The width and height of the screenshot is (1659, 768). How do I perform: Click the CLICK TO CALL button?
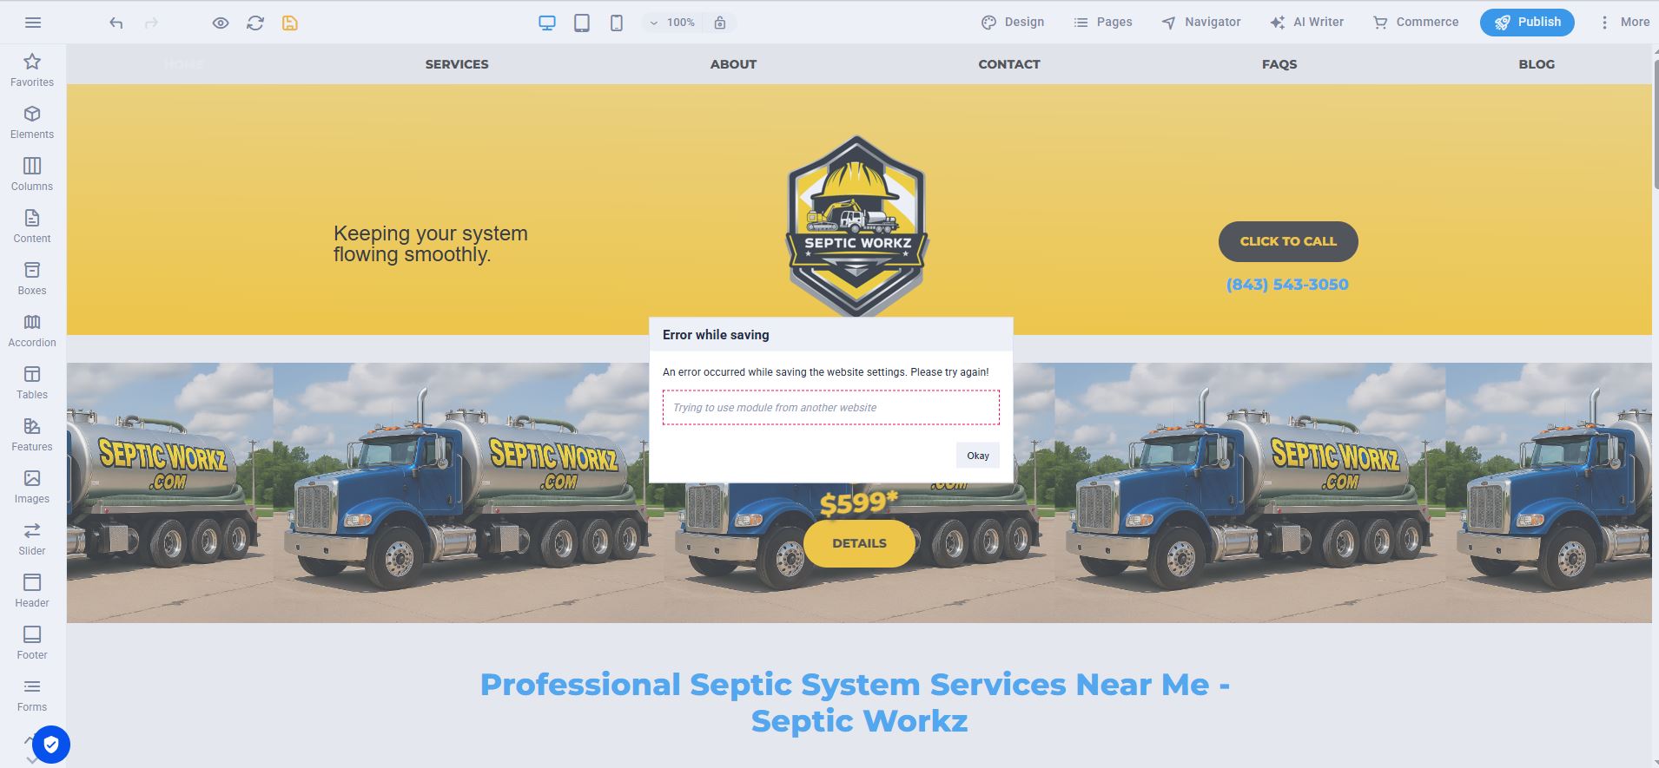(x=1288, y=241)
